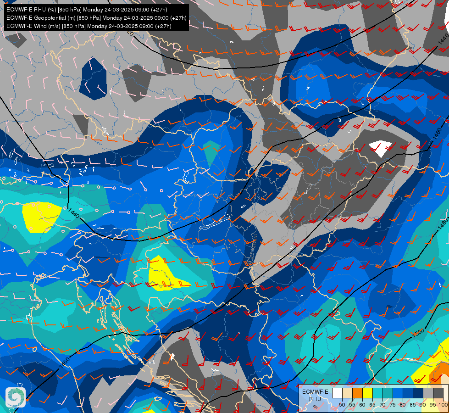Select the teal 70–75 legend swatch
Image resolution: width=449 pixels, height=413 pixels.
click(x=388, y=393)
